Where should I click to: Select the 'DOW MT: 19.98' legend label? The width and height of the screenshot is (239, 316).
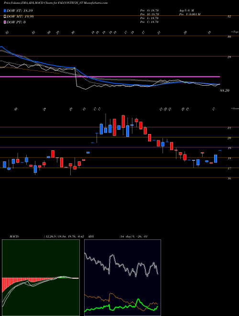[x=20, y=16]
